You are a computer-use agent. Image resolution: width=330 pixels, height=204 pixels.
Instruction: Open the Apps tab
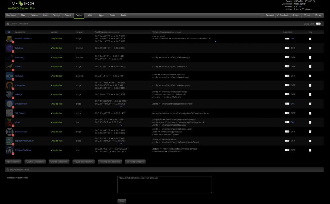(x=101, y=15)
